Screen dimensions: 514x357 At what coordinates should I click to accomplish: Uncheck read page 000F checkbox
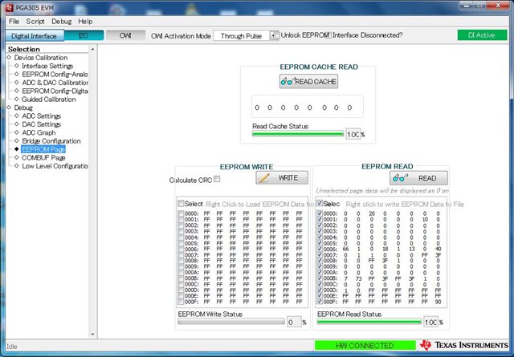(x=320, y=302)
